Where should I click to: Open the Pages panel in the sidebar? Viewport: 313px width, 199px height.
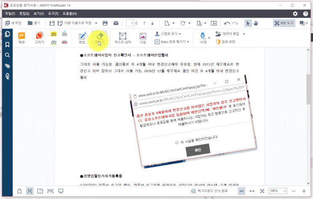[x=8, y=34]
